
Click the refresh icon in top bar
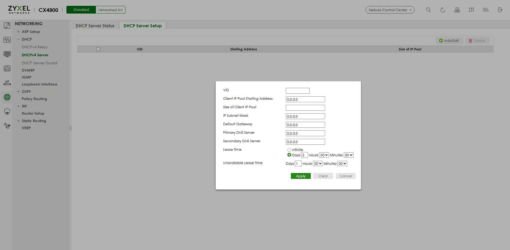pos(443,10)
